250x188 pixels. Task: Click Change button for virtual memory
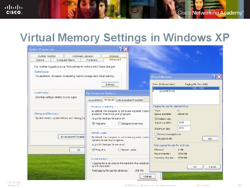tap(148, 176)
